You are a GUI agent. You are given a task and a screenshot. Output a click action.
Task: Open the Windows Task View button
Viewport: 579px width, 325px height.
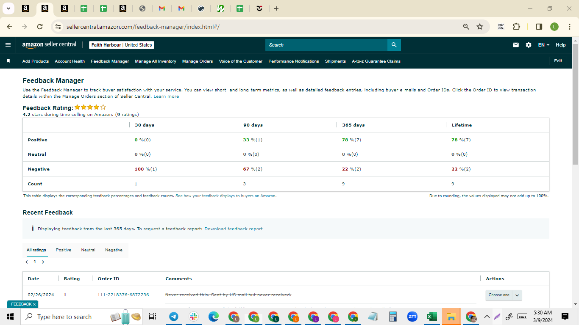click(x=153, y=317)
